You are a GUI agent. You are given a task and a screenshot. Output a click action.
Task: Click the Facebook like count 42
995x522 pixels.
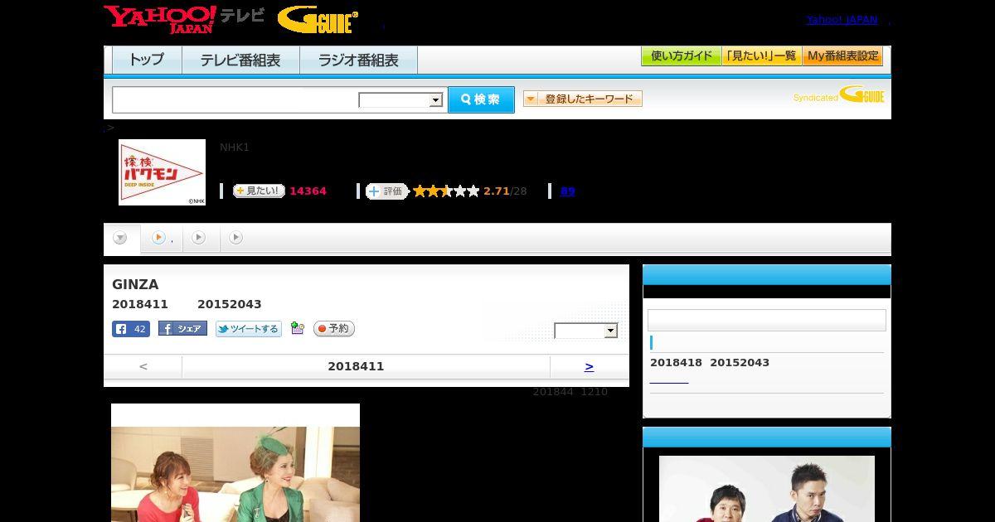click(x=131, y=329)
